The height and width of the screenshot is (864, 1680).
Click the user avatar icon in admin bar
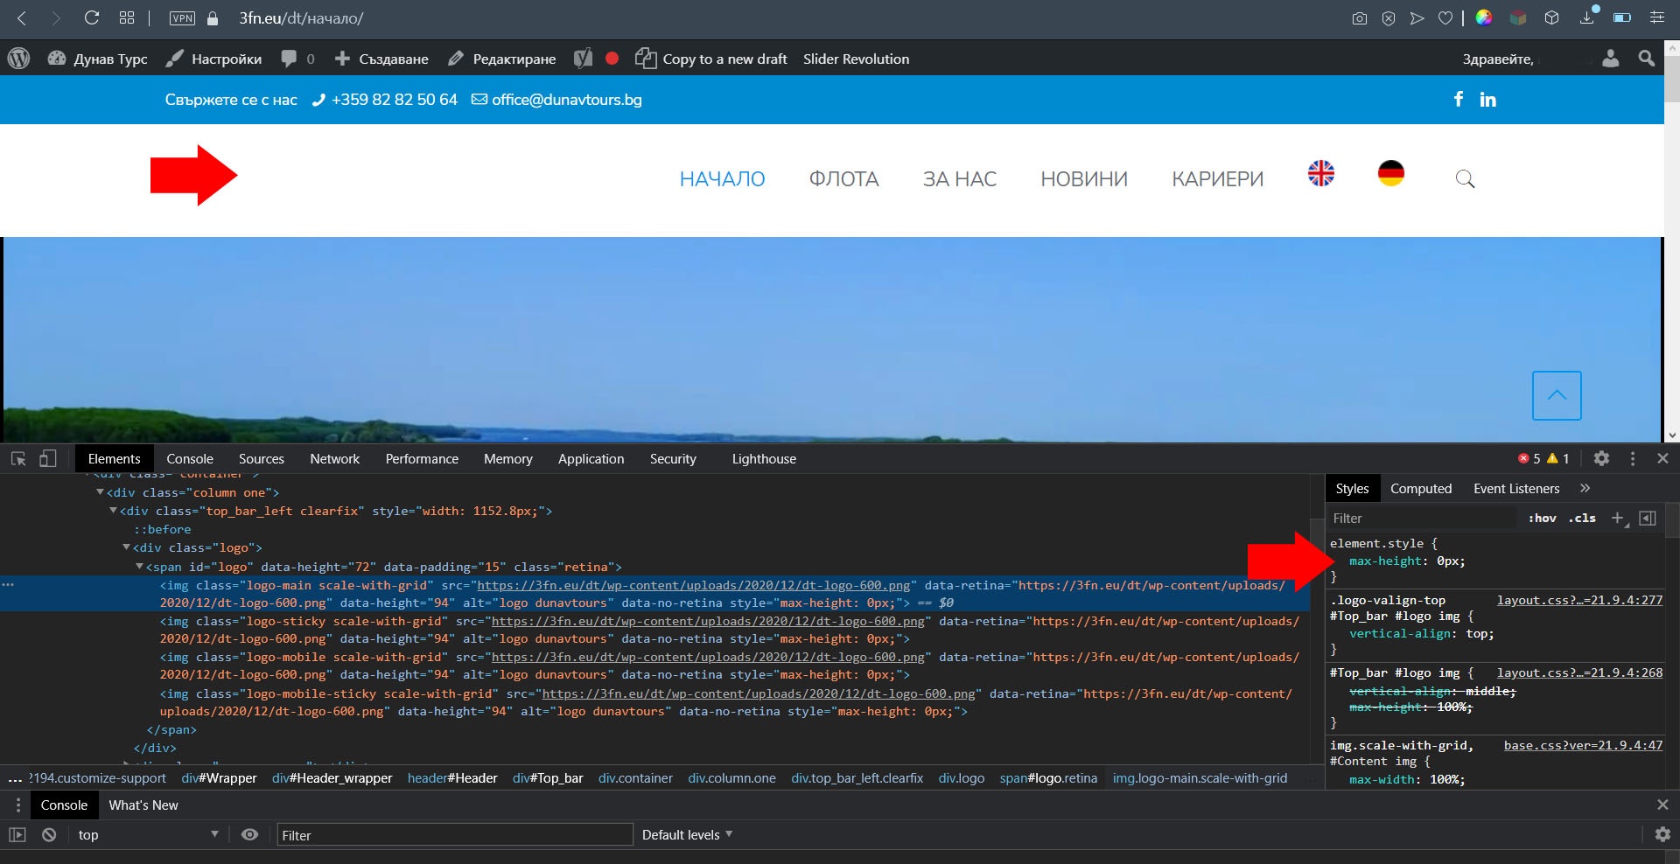pos(1610,59)
